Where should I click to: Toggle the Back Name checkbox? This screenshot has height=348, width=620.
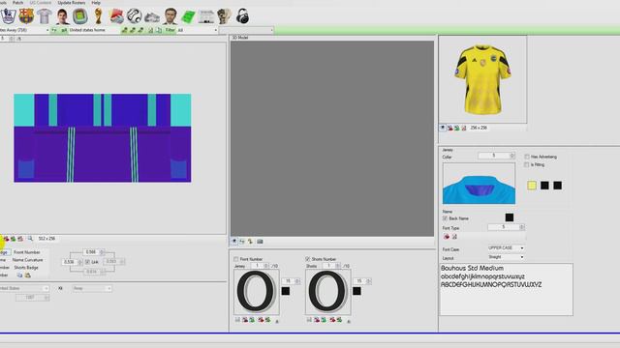[445, 218]
